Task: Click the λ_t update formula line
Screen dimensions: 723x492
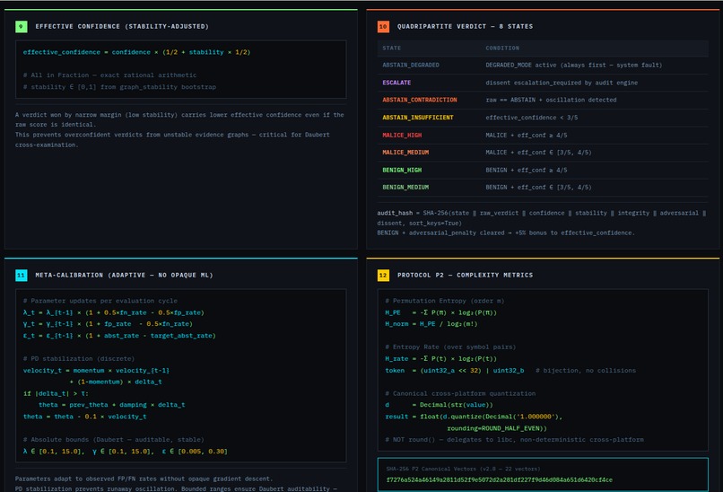Action: [113, 312]
